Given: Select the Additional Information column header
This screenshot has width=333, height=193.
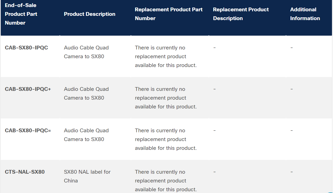Looking at the screenshot, I should click(x=305, y=14).
